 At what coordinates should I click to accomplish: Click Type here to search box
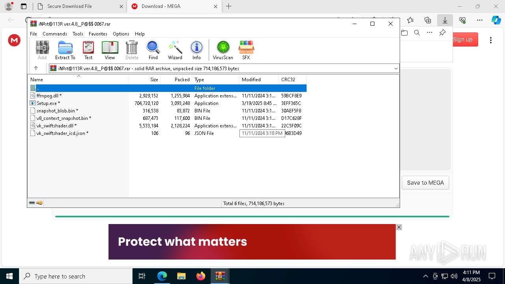(x=76, y=276)
